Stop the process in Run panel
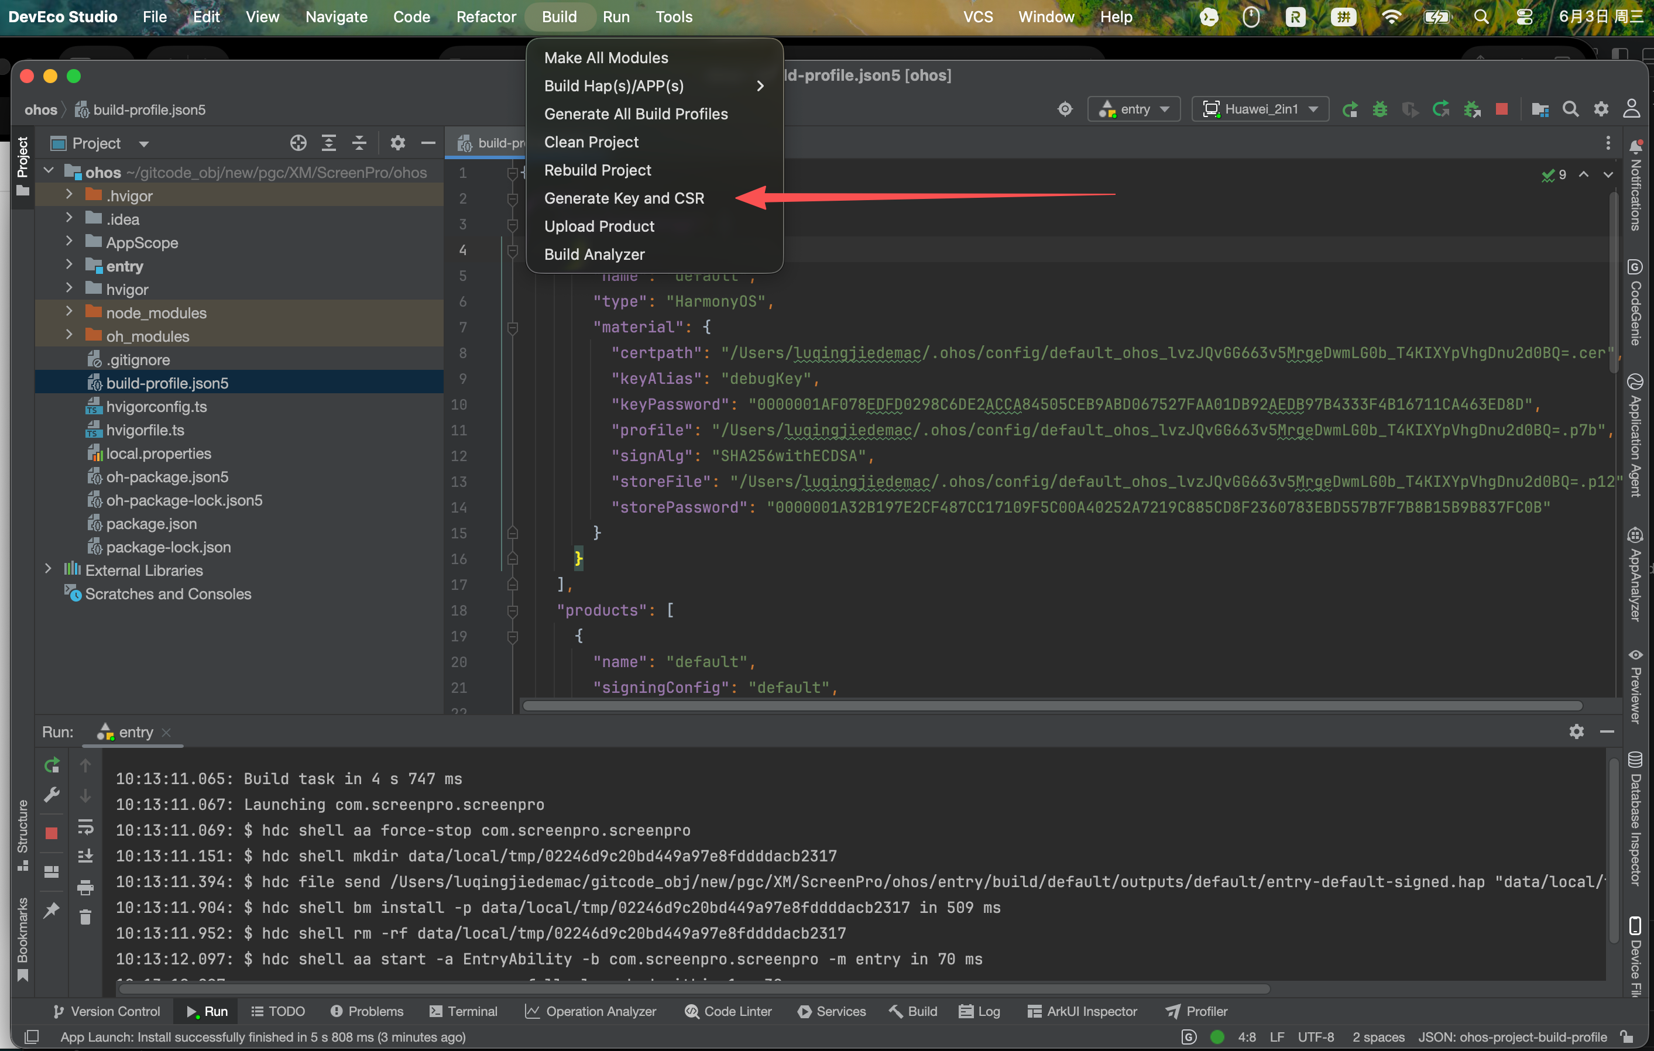The height and width of the screenshot is (1051, 1654). click(52, 833)
